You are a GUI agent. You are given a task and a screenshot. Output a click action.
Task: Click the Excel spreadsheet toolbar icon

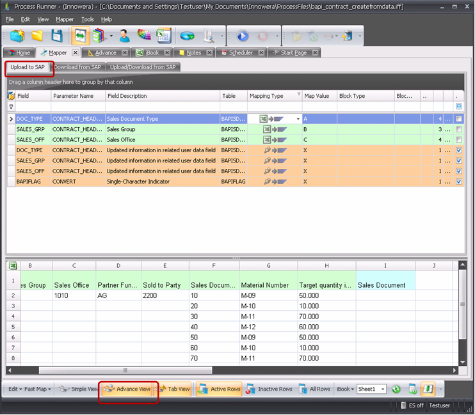pos(163,36)
